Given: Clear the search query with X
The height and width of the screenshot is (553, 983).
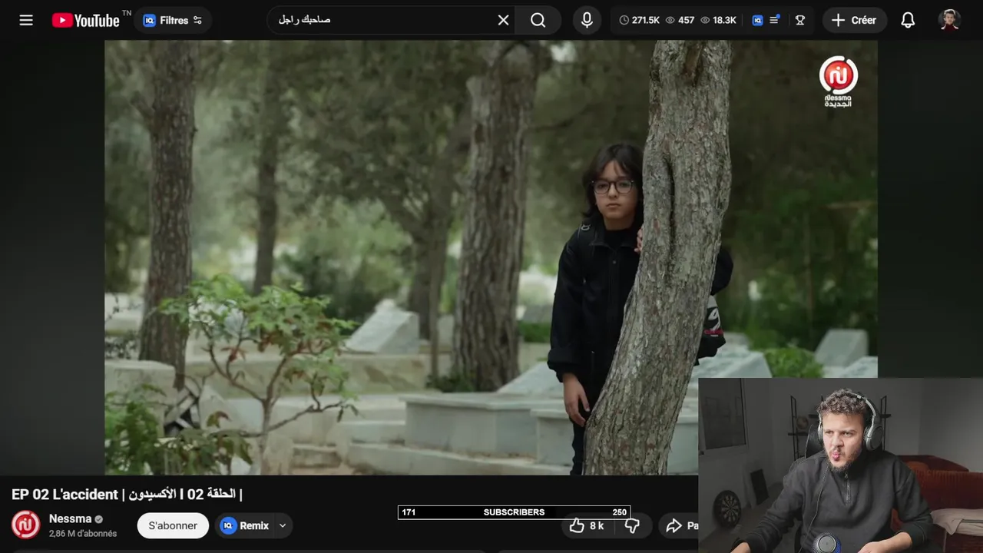Looking at the screenshot, I should point(503,20).
